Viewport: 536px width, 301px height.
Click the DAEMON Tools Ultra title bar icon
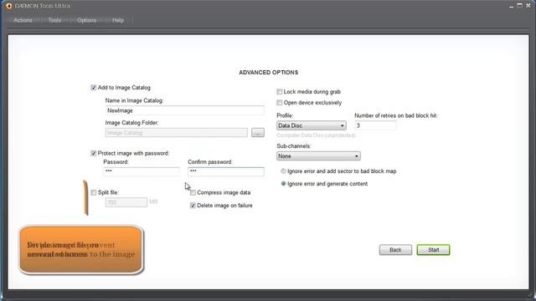[9, 6]
